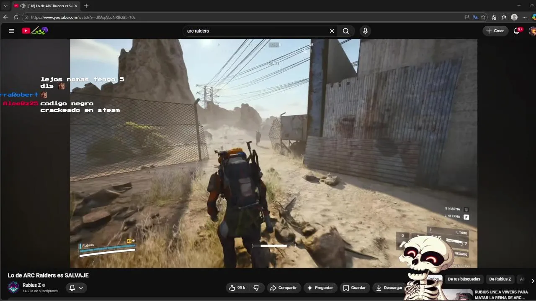Open the browser profile avatar
The height and width of the screenshot is (301, 536).
(x=514, y=17)
